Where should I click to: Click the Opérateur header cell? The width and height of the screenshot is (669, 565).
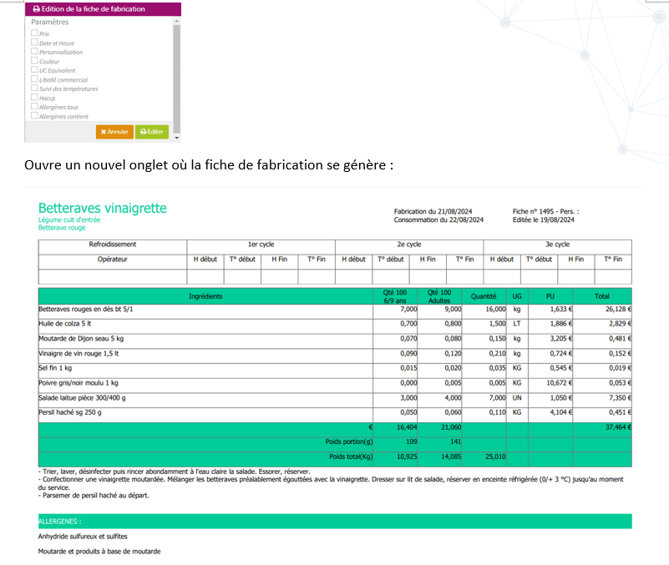(x=113, y=262)
